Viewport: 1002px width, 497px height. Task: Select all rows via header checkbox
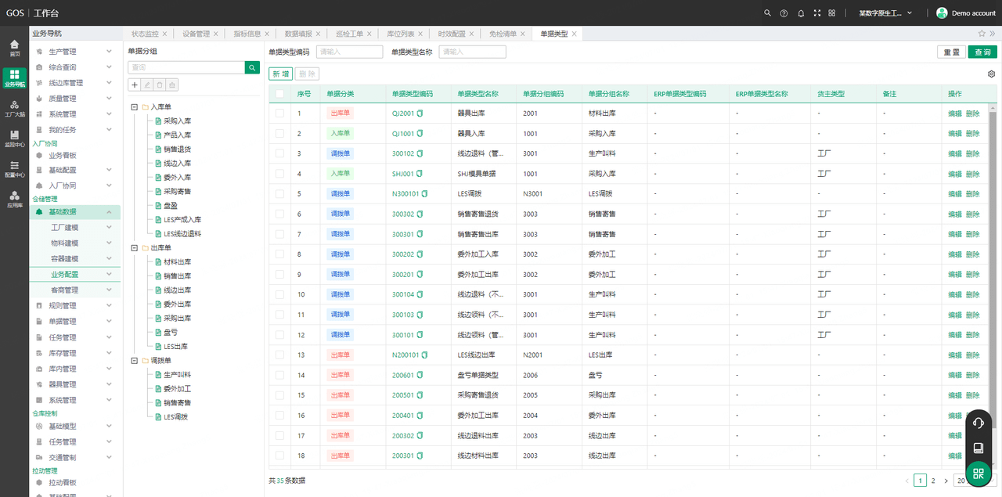(x=279, y=93)
